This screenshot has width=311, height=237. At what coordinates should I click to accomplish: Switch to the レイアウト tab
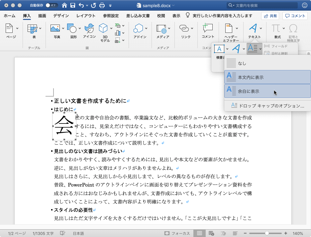(86, 16)
